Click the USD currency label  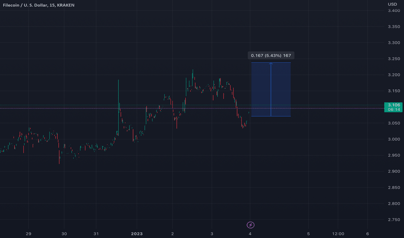[x=392, y=4]
